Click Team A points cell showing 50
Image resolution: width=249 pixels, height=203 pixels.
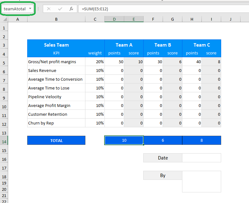point(114,62)
